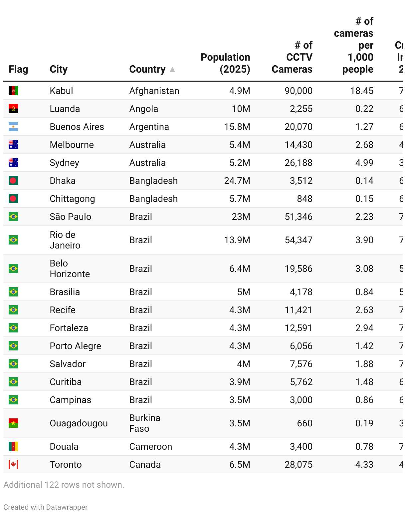Screen dimensions: 406x515
Task: Select Kabul's 90,000 CCTV cameras cell
Action: pyautogui.click(x=299, y=91)
